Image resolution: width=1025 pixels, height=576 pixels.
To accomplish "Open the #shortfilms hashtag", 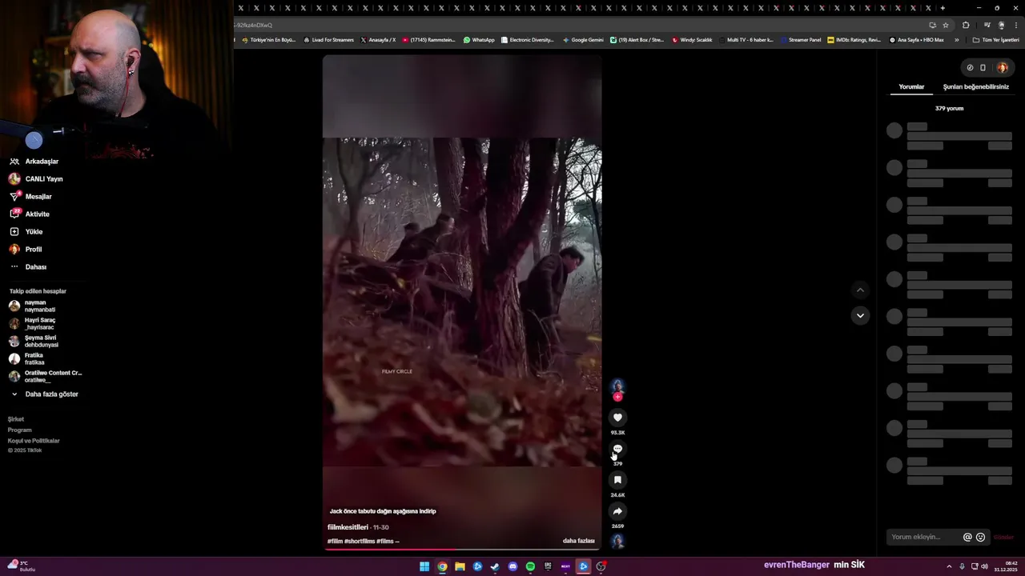I will coord(360,541).
